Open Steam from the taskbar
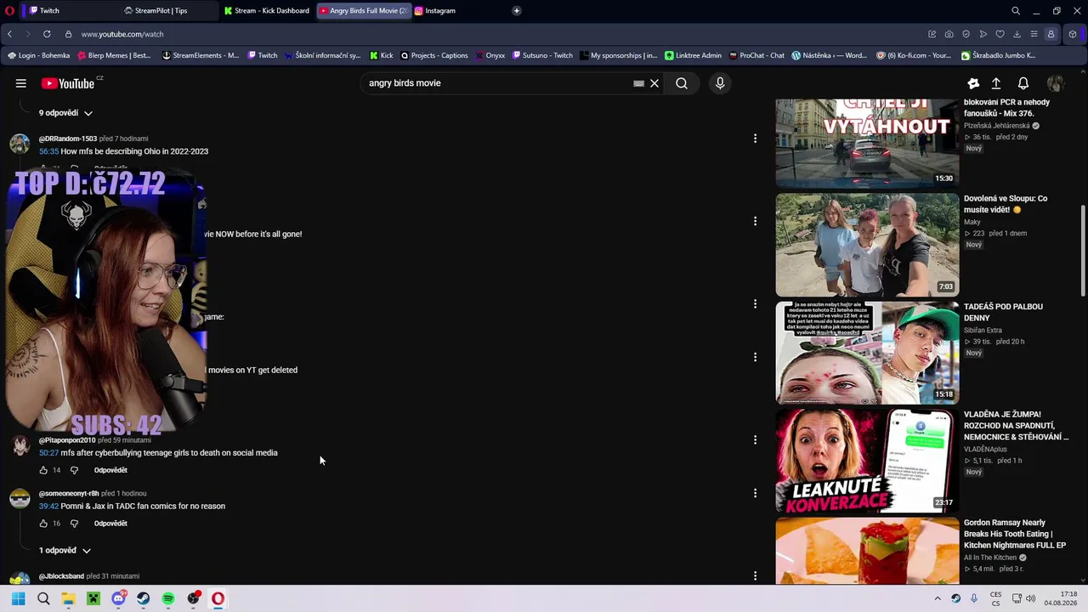1088x612 pixels. [x=143, y=598]
